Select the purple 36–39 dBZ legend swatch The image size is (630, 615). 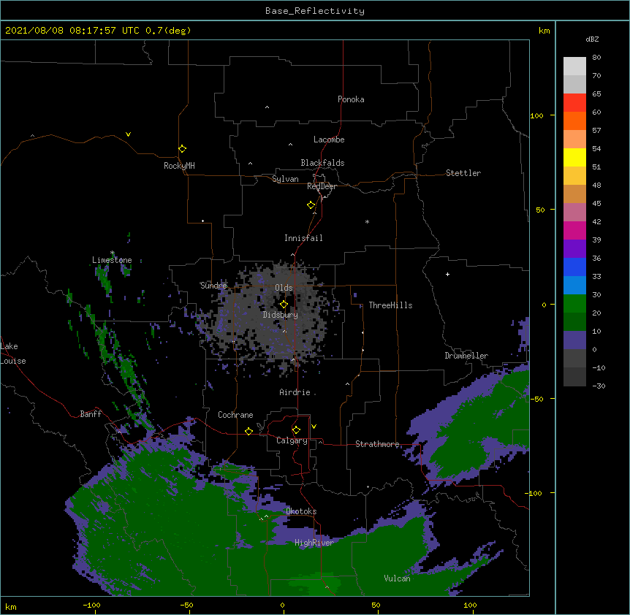[574, 248]
